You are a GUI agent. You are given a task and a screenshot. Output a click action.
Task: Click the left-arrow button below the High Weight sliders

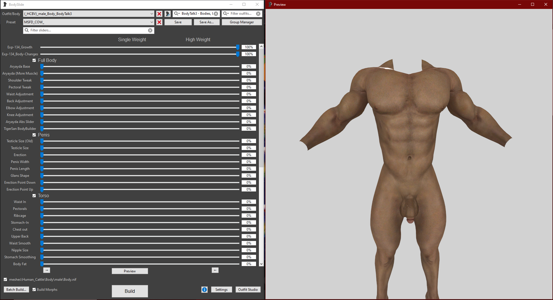point(215,270)
